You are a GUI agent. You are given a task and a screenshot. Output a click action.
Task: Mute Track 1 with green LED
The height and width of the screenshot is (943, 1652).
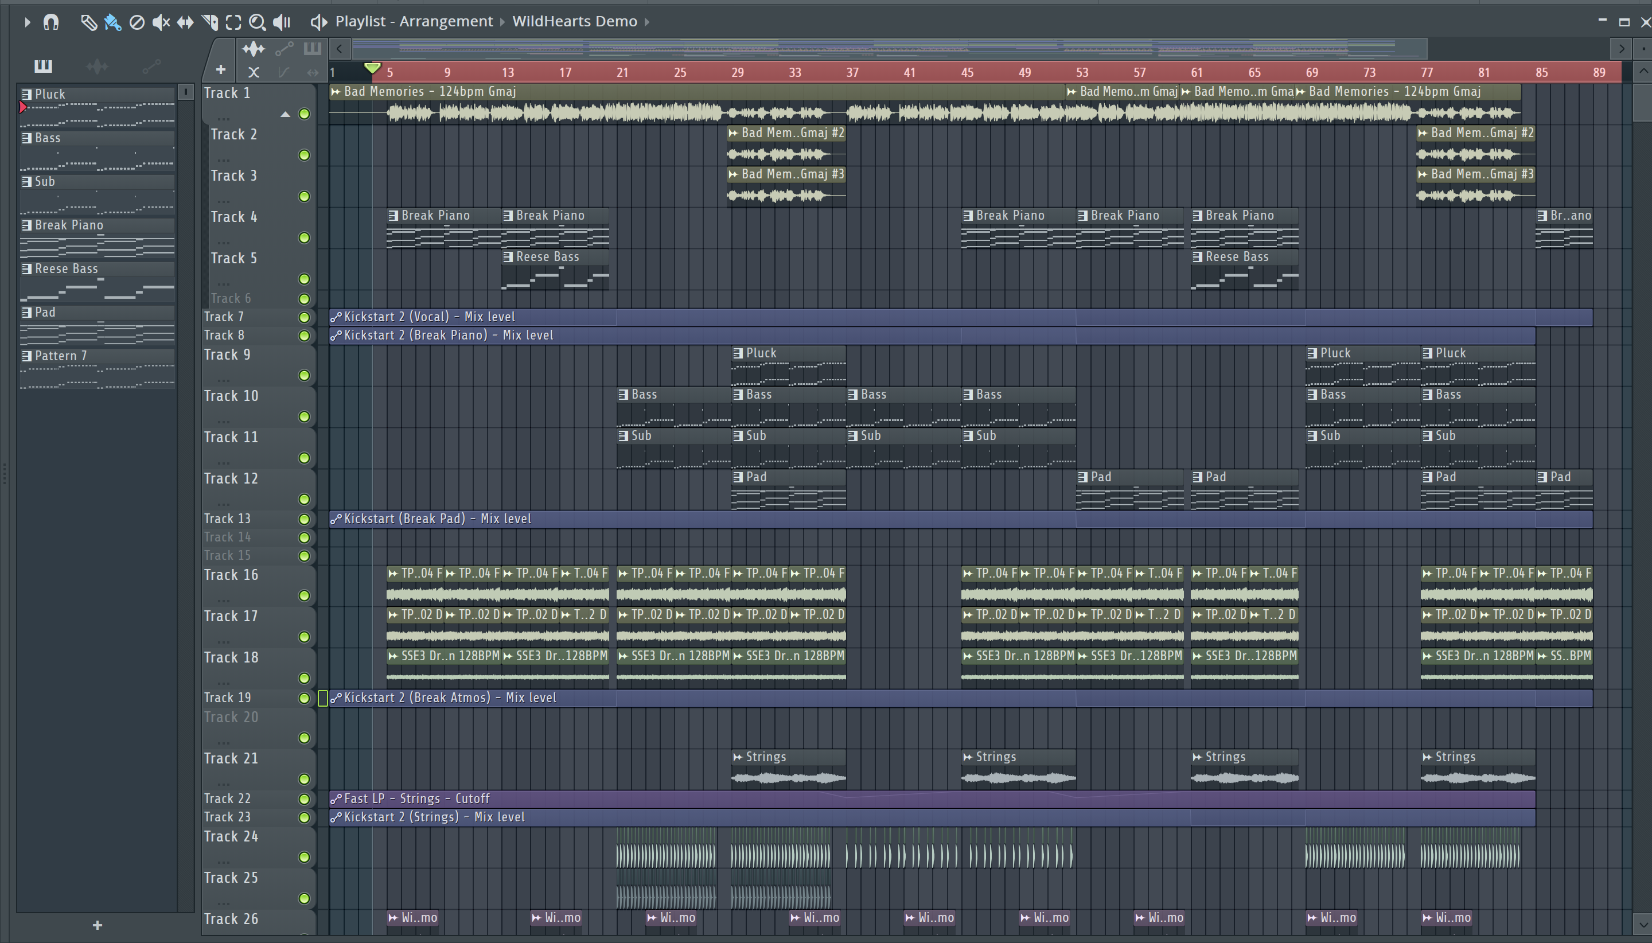tap(303, 114)
